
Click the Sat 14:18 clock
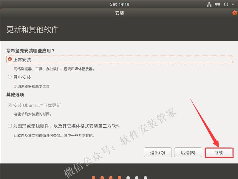(x=120, y=4)
